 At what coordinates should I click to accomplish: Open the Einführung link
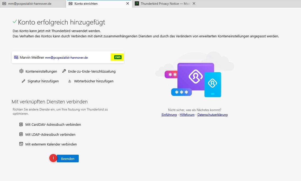pos(169,115)
